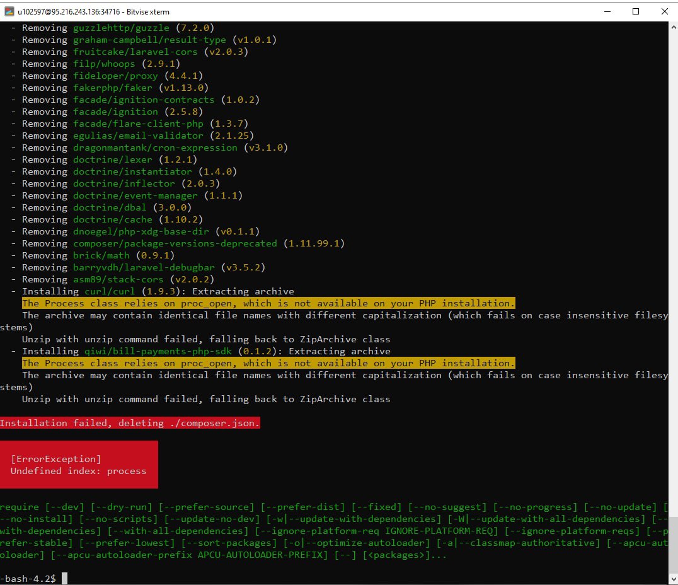Click the qiwi/bill-payments-php-sdk package name
678x585 pixels.
coord(158,351)
